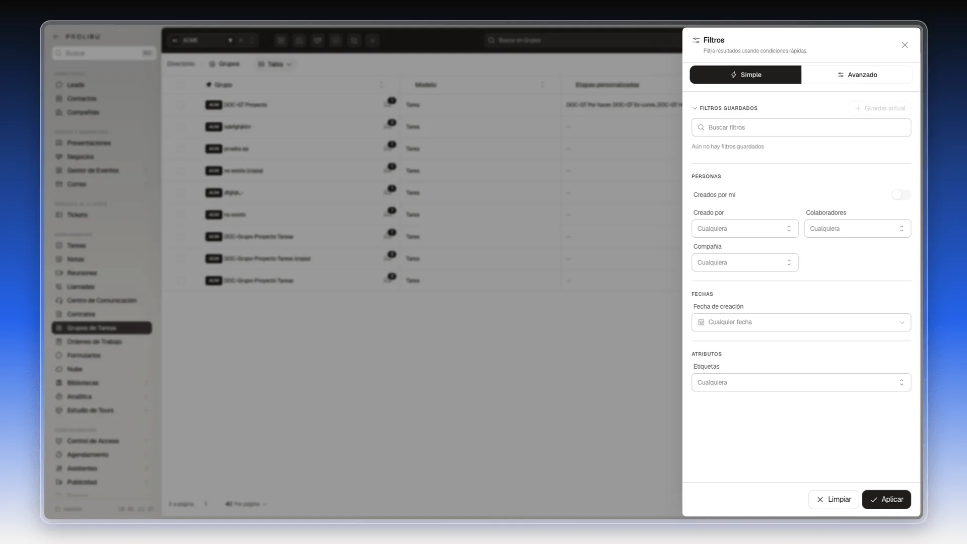Switch to the Avanzado filter tab

tap(857, 75)
